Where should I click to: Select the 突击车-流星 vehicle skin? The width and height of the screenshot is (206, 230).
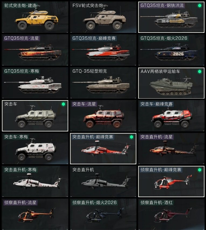point(103,116)
